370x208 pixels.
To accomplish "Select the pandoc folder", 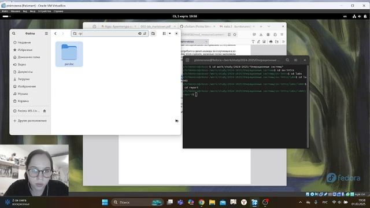I will [69, 54].
